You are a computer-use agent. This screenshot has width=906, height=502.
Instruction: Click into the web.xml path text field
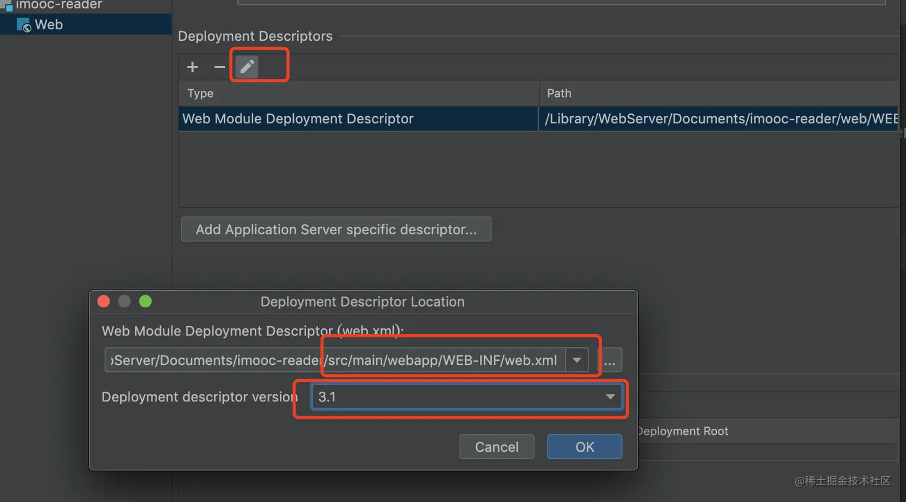pos(334,361)
